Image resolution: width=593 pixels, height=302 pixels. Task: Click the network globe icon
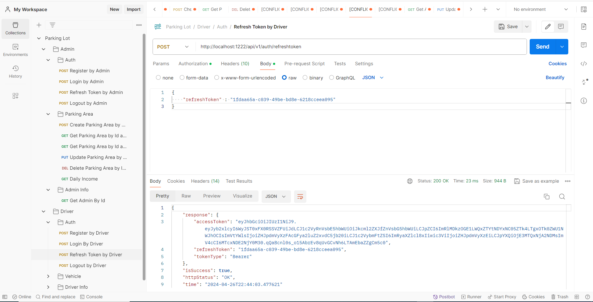pyautogui.click(x=410, y=181)
